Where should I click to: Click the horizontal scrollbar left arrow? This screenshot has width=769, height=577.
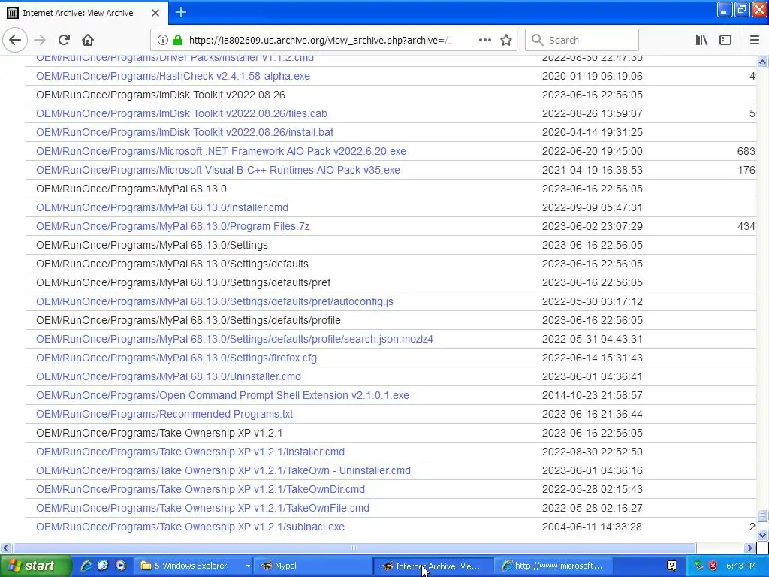click(x=5, y=548)
